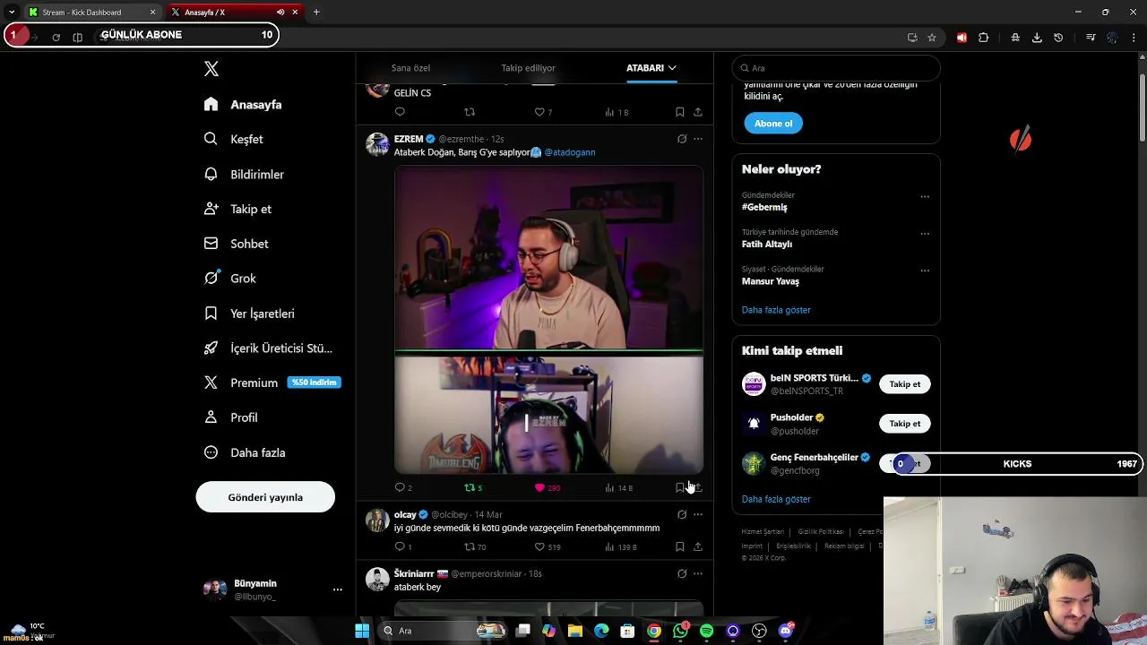This screenshot has width=1147, height=645.
Task: Open Chrome tab search dropdown arrow
Action: (11, 13)
